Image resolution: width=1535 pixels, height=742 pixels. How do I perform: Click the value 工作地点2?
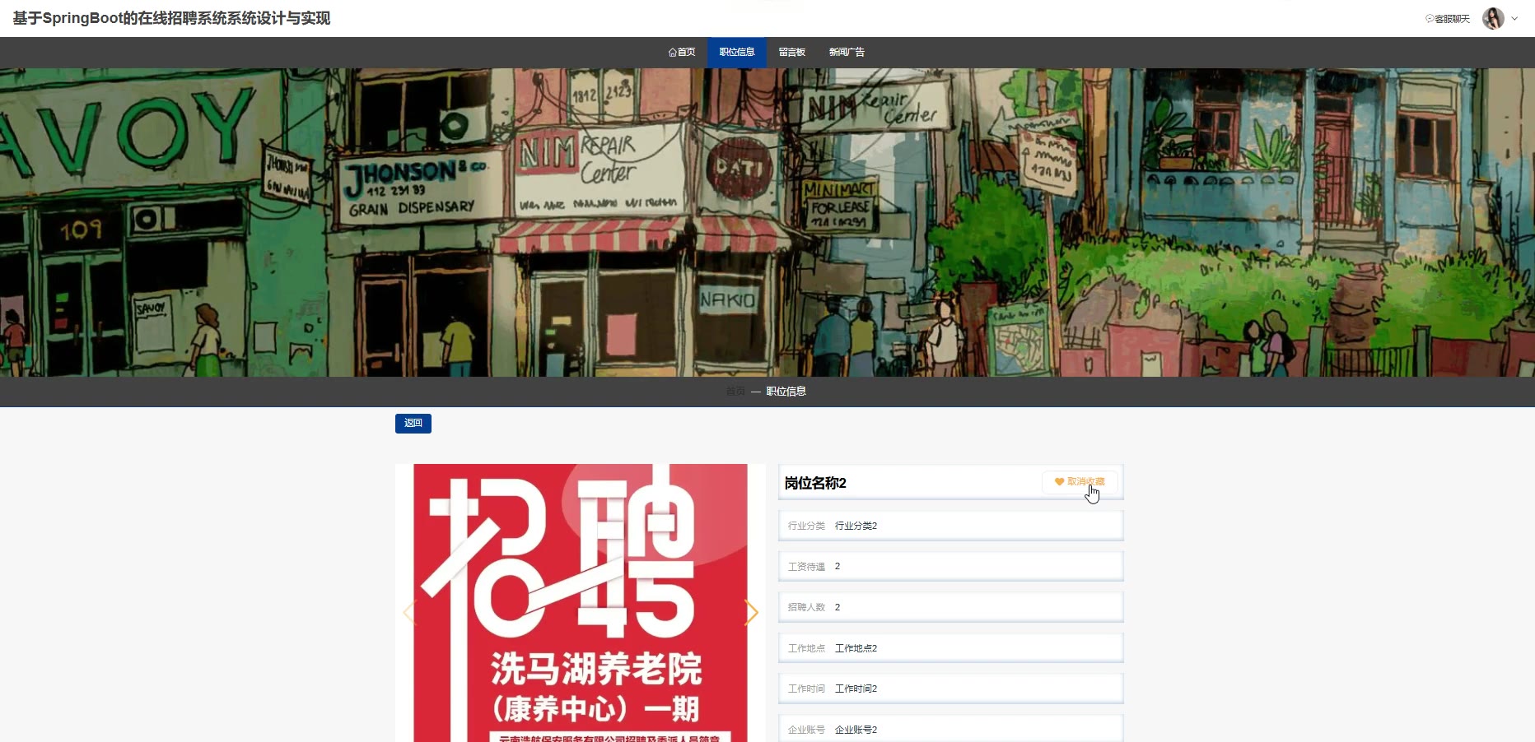pos(856,648)
